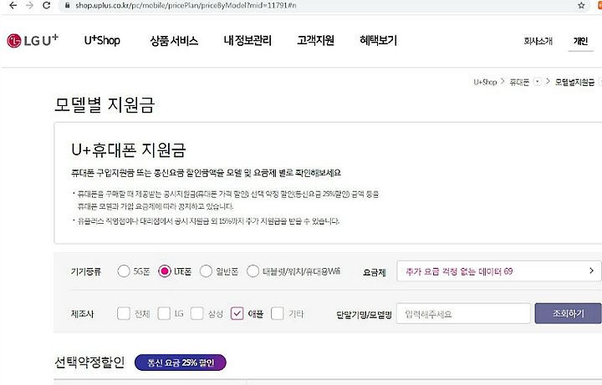Select the 일반폰 radio button

[206, 271]
